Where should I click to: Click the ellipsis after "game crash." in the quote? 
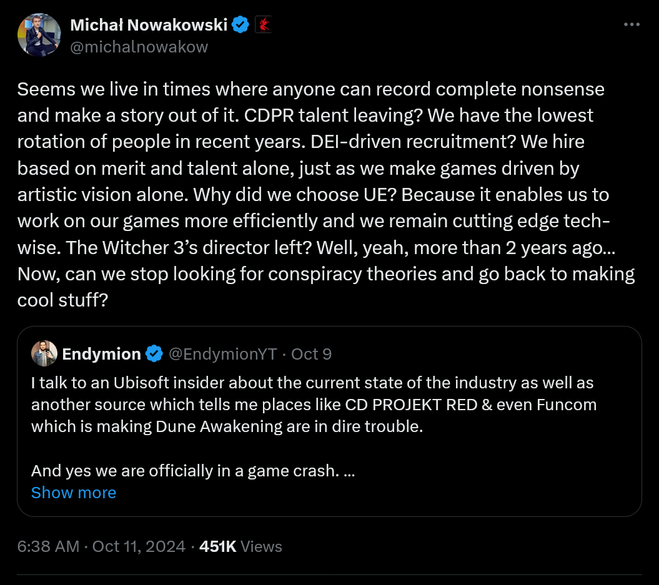349,471
